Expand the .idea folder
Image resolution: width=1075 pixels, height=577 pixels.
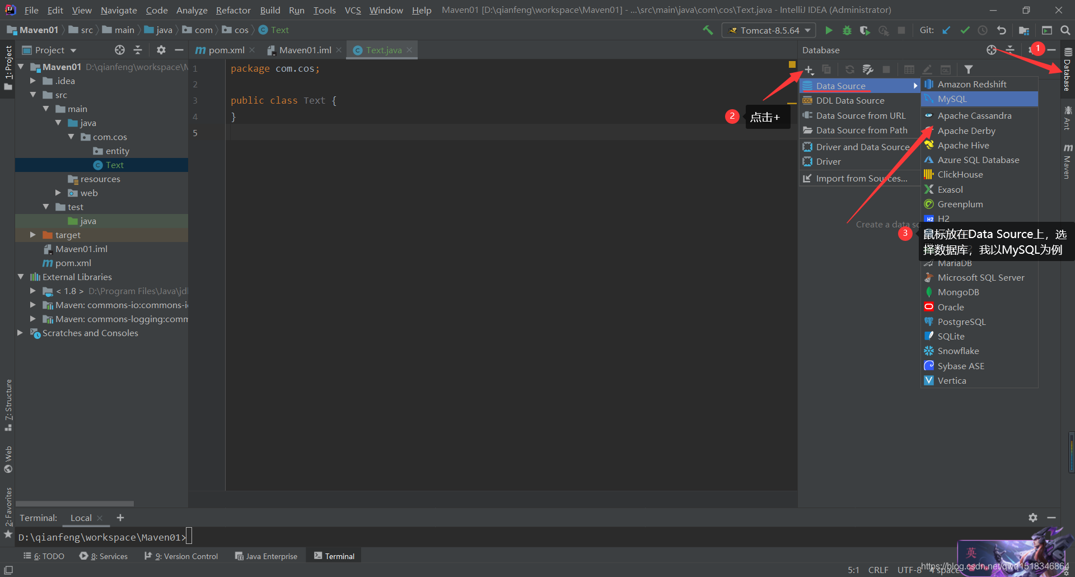pos(33,81)
